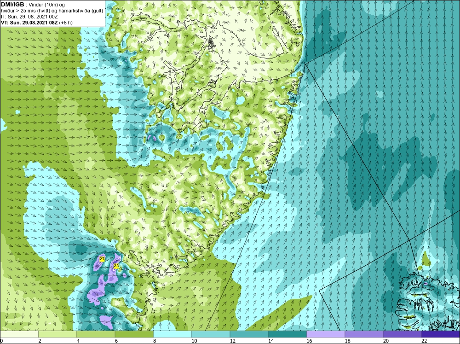Click the yellow gust label 28
Viewport: 460px width, 344px height.
point(116,266)
